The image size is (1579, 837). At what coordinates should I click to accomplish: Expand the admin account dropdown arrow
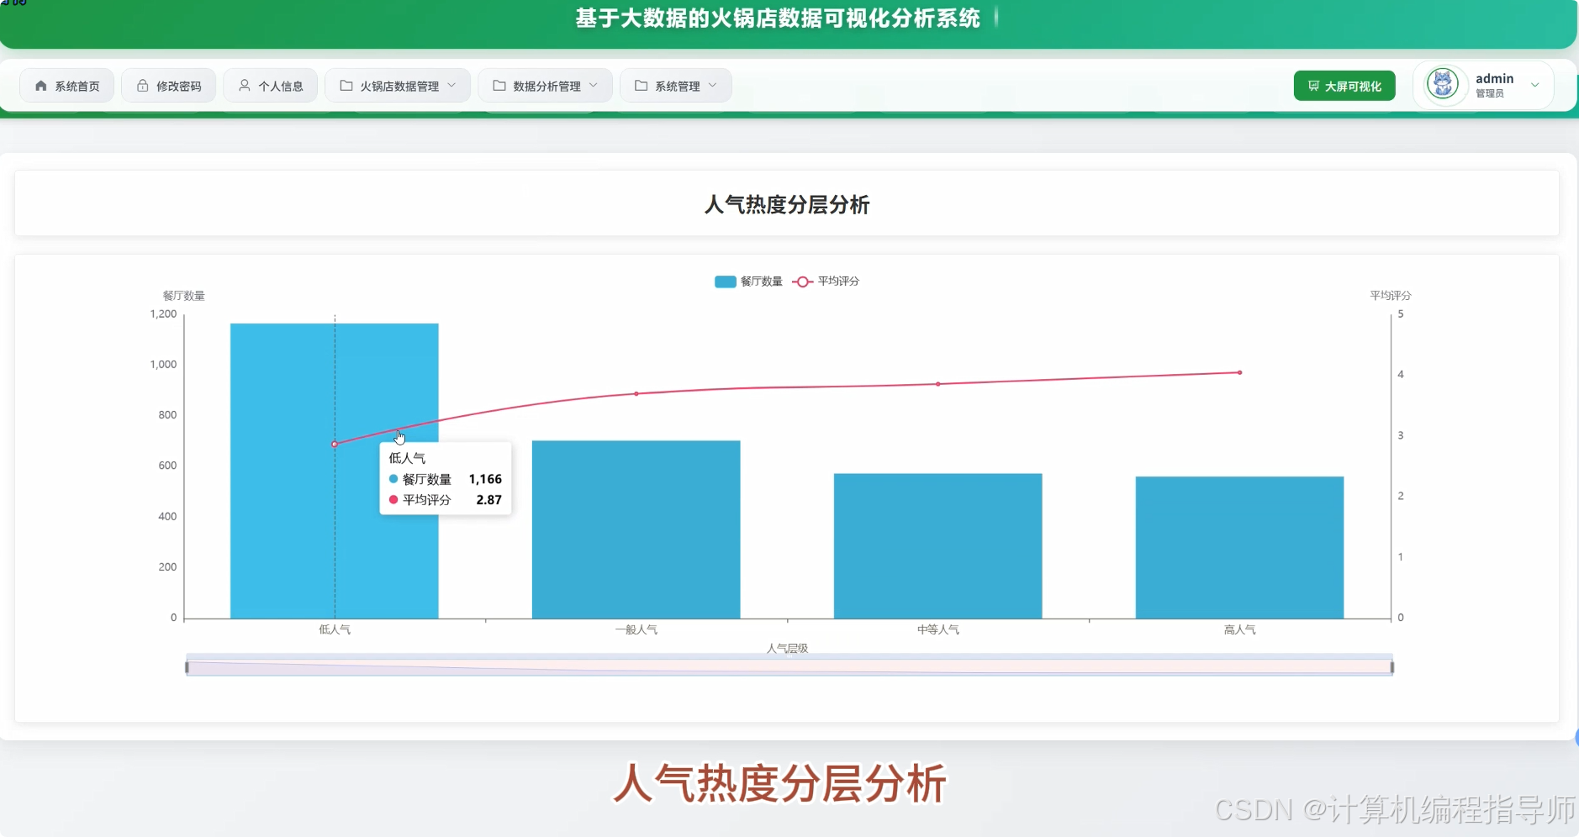click(1535, 85)
